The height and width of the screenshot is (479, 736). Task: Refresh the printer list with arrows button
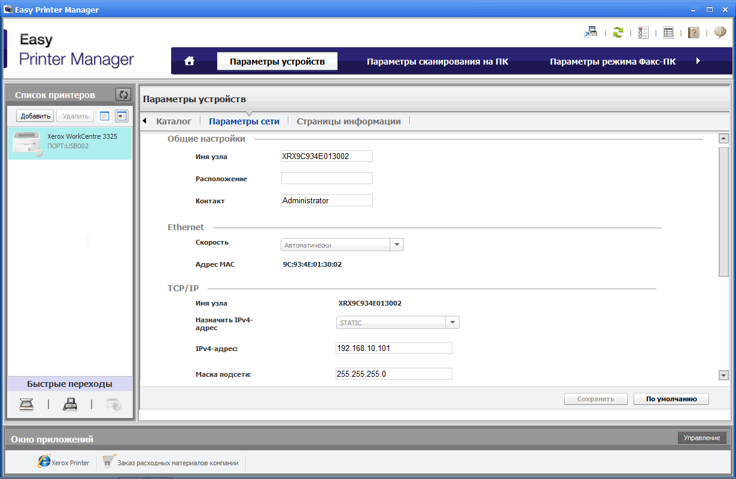coord(123,94)
